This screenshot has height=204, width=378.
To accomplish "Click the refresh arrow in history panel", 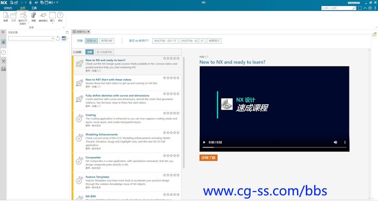I will coord(58,38).
